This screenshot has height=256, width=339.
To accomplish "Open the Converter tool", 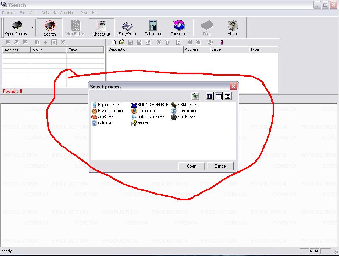I will click(179, 28).
